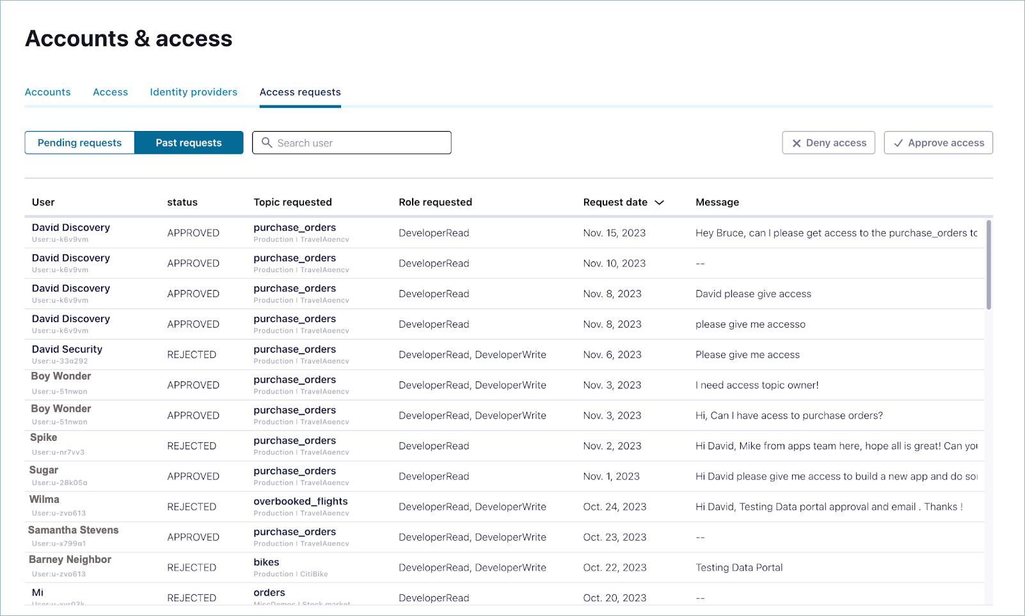Switch to the Accounts tab

(x=47, y=92)
